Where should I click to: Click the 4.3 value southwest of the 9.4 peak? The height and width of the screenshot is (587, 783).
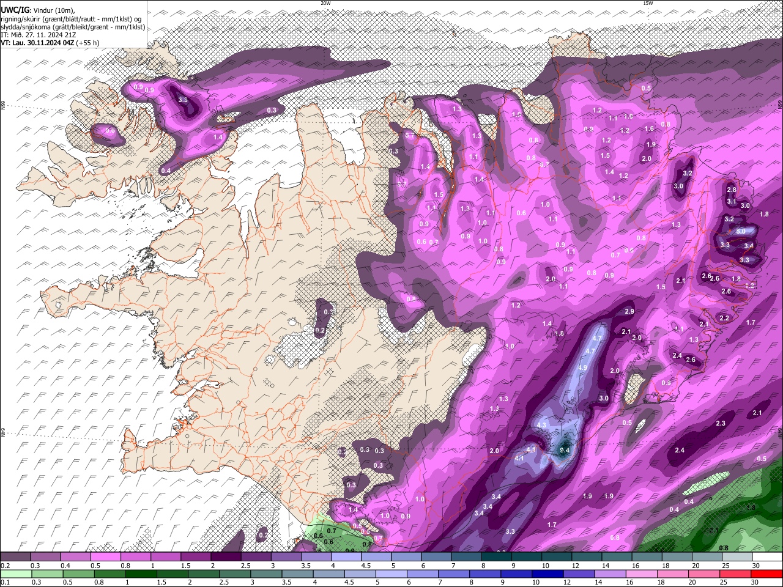point(541,425)
